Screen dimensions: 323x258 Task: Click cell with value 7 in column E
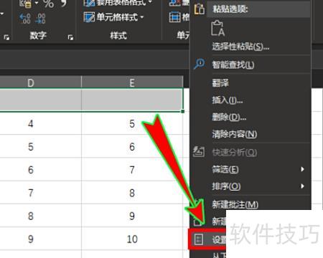tap(132, 169)
